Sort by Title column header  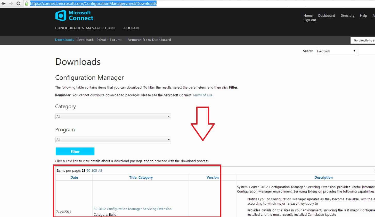pos(133,177)
